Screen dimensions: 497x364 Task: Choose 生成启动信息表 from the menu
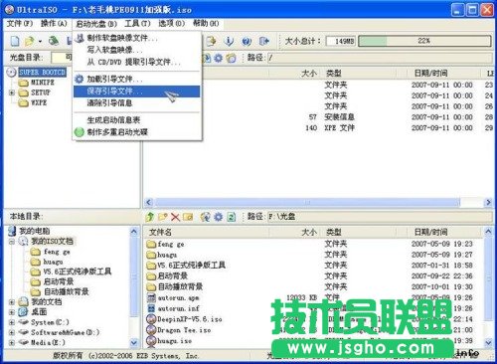tap(137, 120)
